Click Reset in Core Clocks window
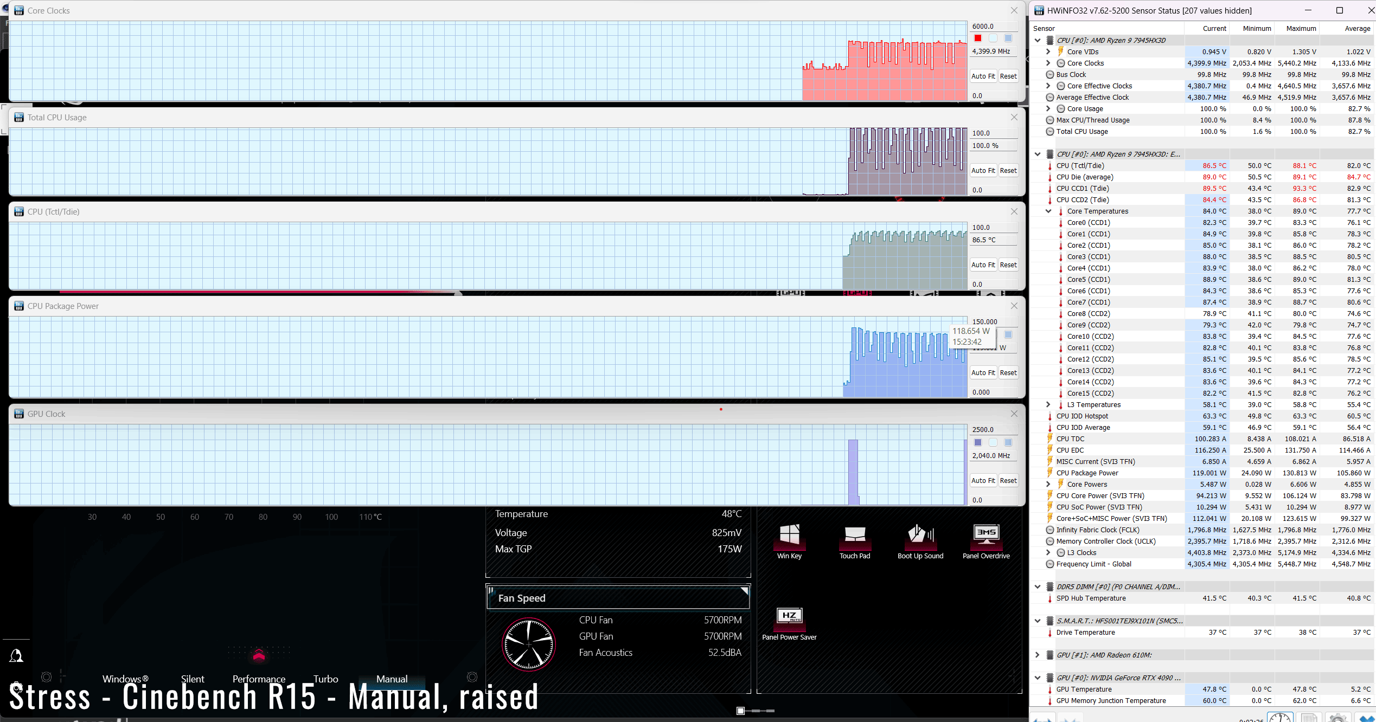This screenshot has height=722, width=1376. click(x=1008, y=76)
